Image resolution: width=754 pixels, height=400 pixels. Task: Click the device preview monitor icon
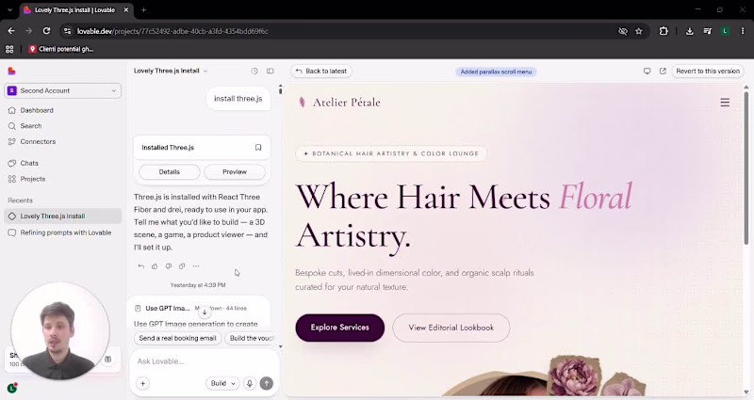pos(647,72)
